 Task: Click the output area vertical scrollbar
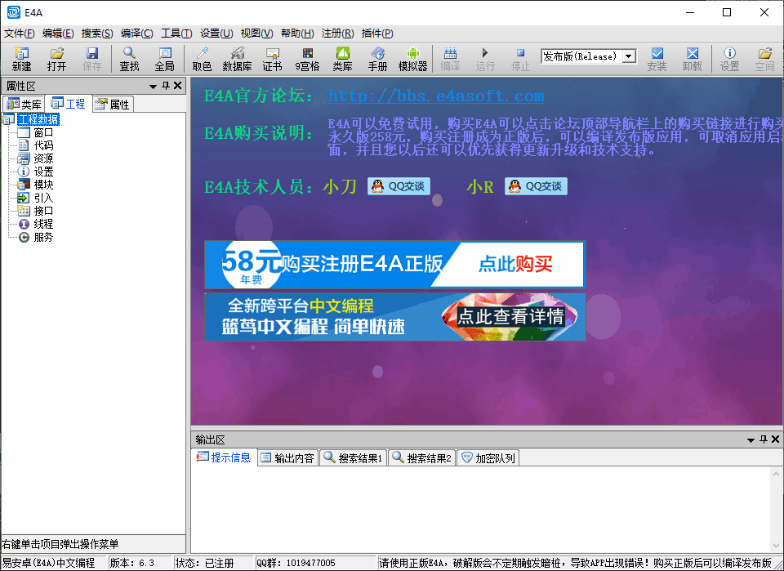(776, 509)
